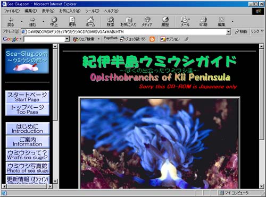The width and height of the screenshot is (266, 197).
Task: Click the left frame scroll-up arrow
Action: click(x=55, y=46)
